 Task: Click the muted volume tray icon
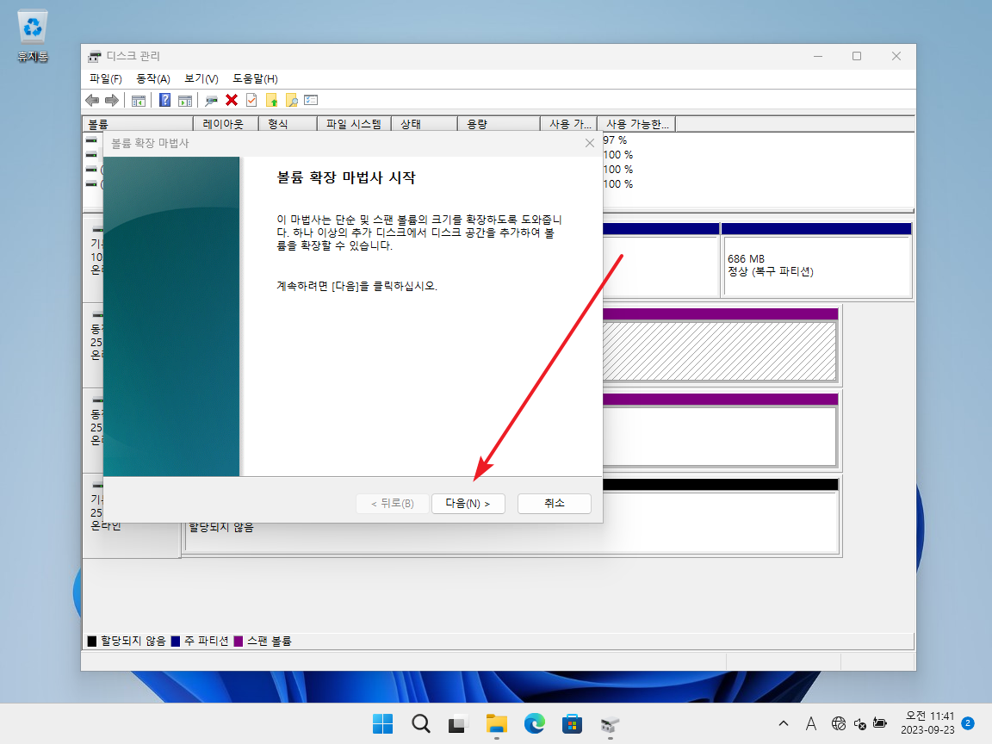pyautogui.click(x=859, y=723)
